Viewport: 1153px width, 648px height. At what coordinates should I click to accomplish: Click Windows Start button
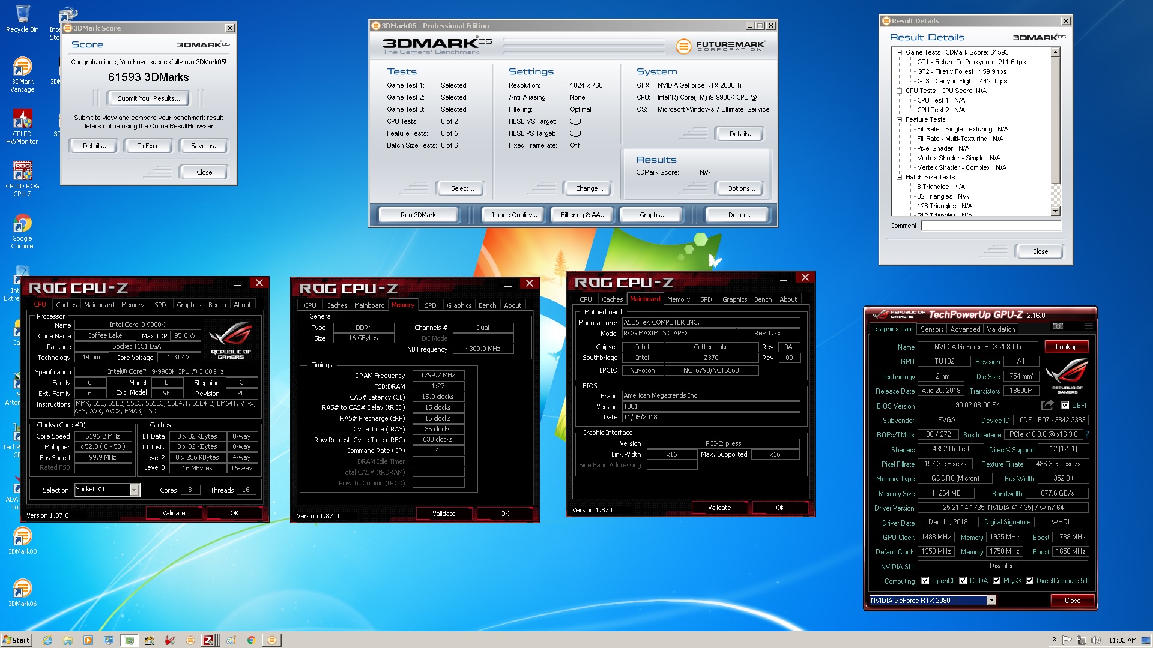click(16, 640)
